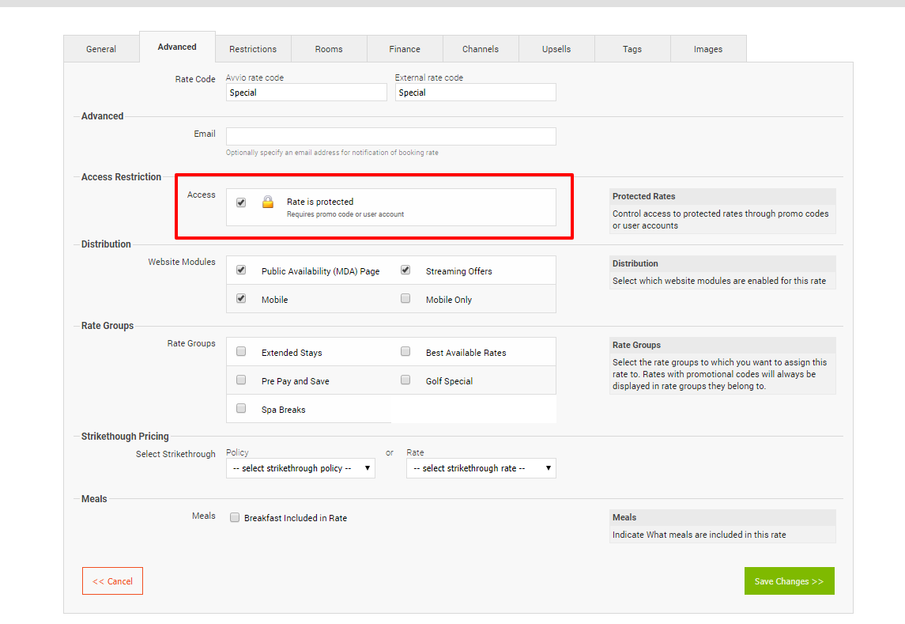Select the Pre Pay and Save checkbox
Screen dimensions: 905x624
241,380
